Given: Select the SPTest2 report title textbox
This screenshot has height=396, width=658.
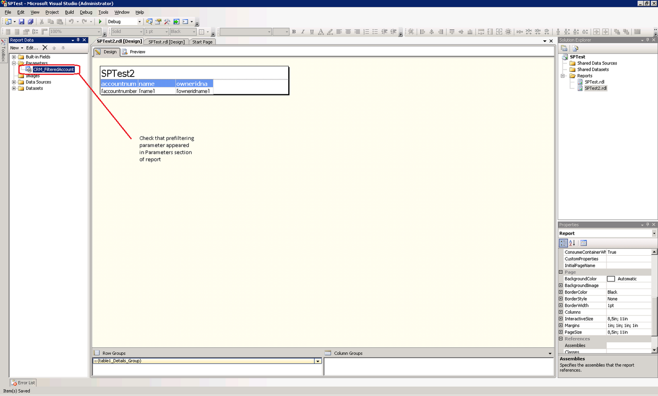Looking at the screenshot, I should point(195,73).
